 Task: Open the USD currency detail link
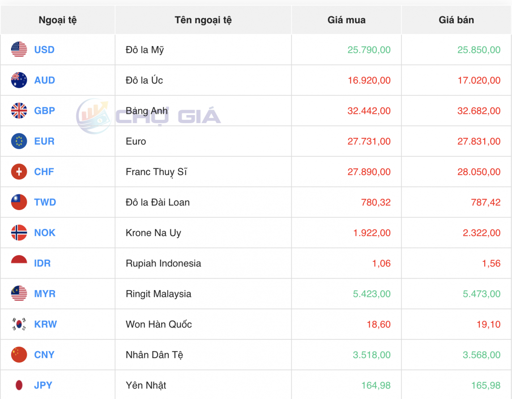click(x=44, y=50)
